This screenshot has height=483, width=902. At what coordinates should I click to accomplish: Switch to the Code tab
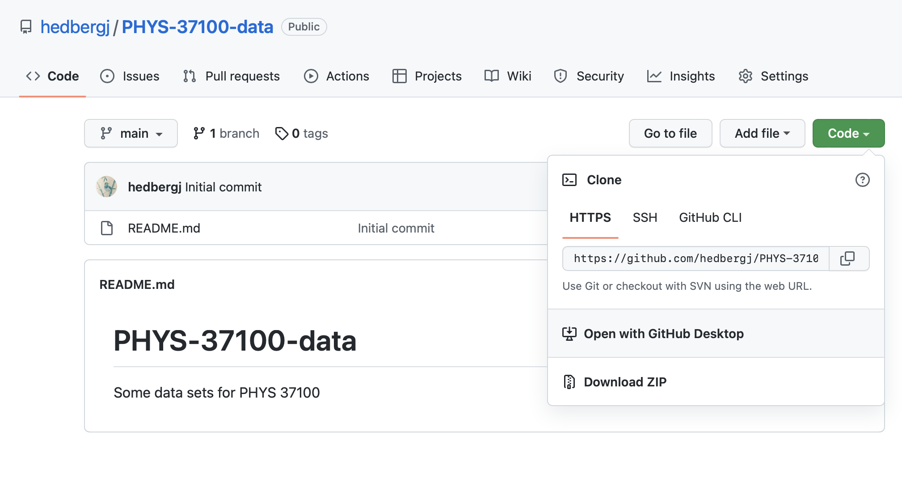click(x=52, y=76)
